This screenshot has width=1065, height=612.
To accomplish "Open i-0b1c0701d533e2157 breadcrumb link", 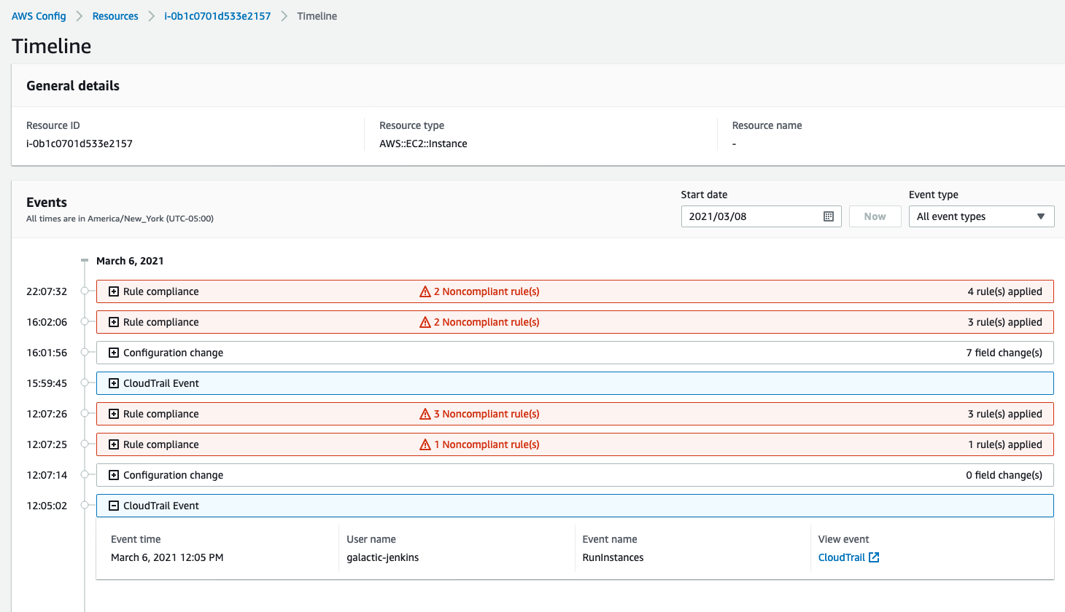I will (217, 16).
